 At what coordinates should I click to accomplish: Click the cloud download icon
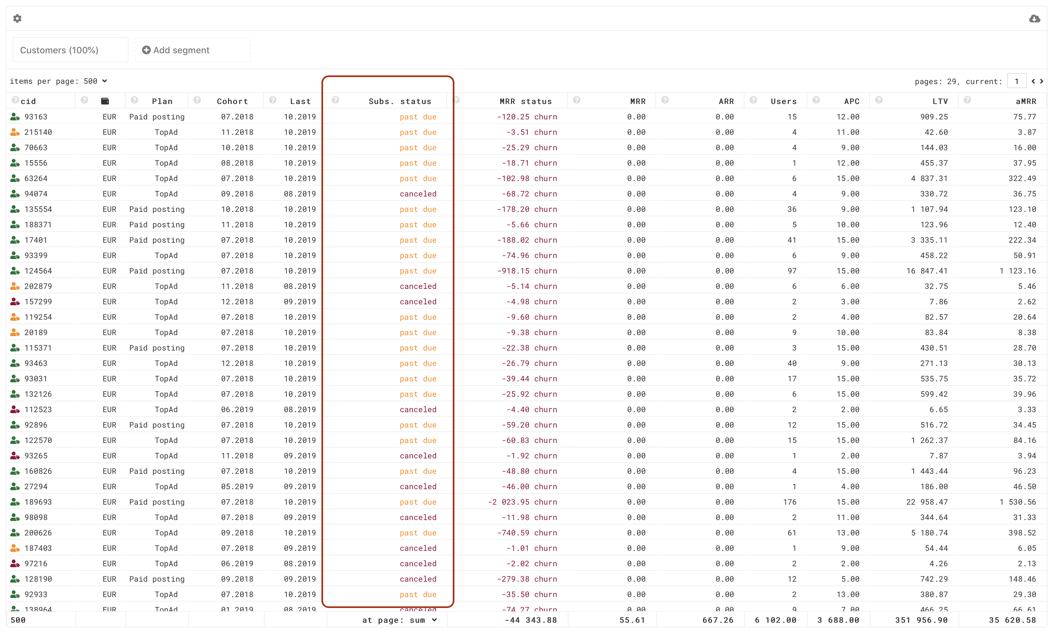[1035, 18]
